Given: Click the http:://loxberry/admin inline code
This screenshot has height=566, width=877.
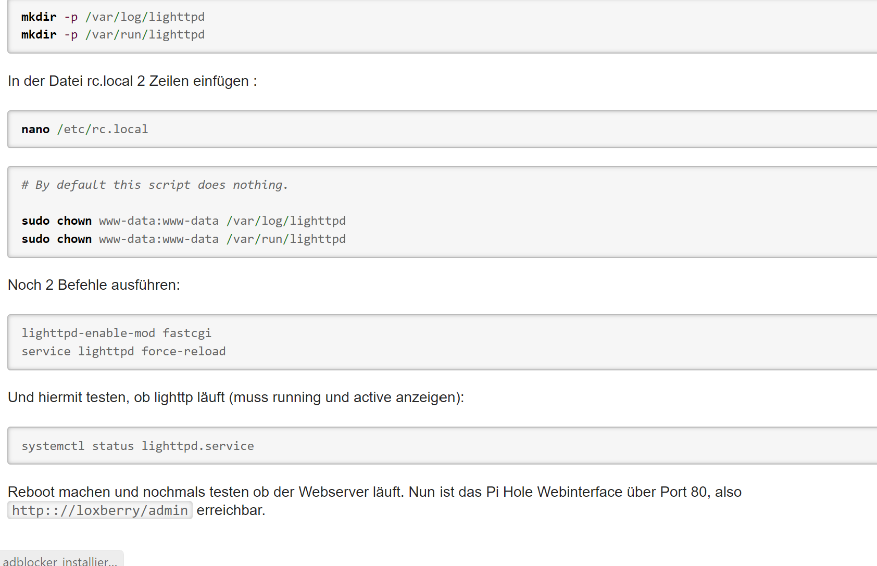Looking at the screenshot, I should (100, 510).
